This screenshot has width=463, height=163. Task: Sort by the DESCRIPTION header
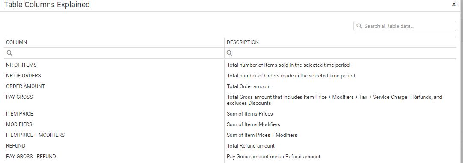tap(243, 42)
